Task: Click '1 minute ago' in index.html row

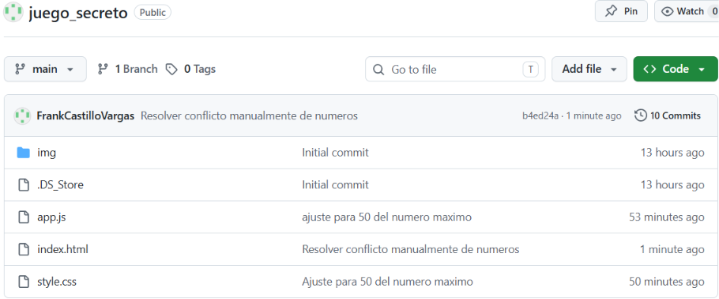Action: click(672, 249)
